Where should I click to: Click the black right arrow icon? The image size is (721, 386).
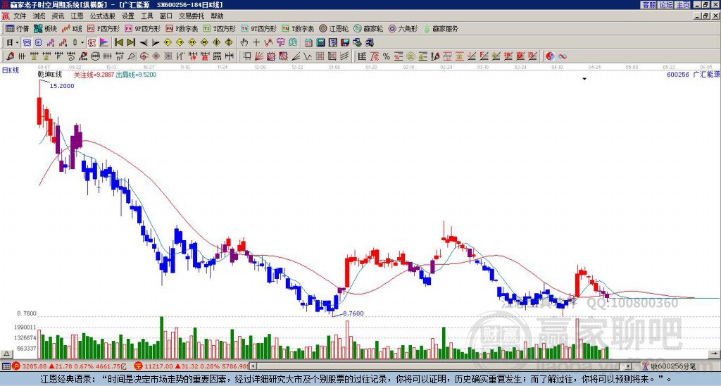156,43
